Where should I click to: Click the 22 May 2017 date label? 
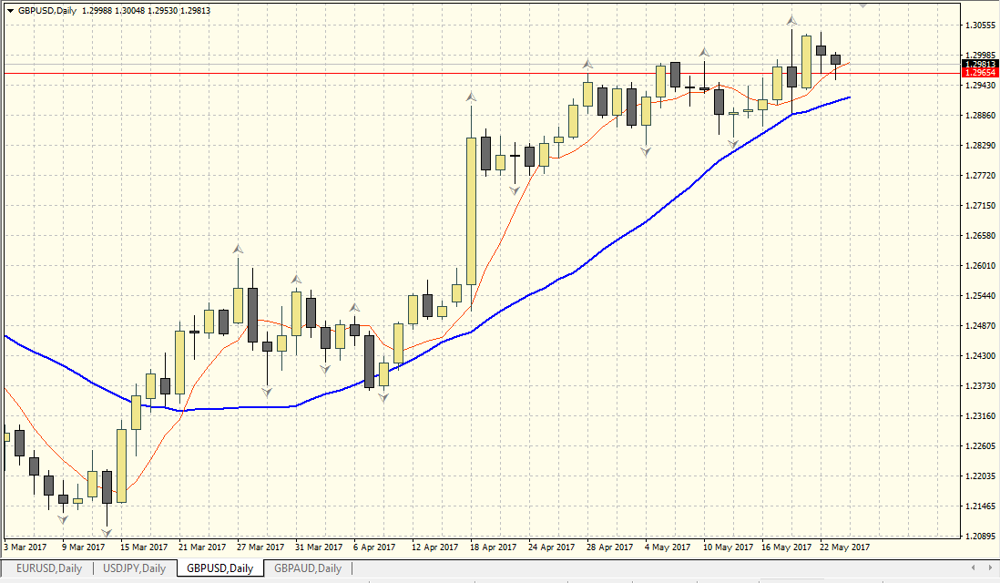pos(844,547)
